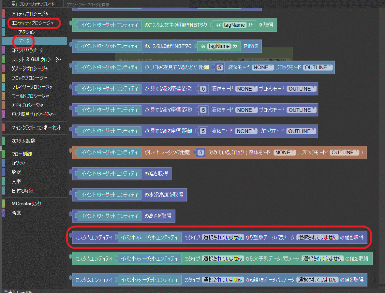Viewport: 385px width, 293px height.
Task: Select the カスタム変数 category
Action: (x=23, y=141)
